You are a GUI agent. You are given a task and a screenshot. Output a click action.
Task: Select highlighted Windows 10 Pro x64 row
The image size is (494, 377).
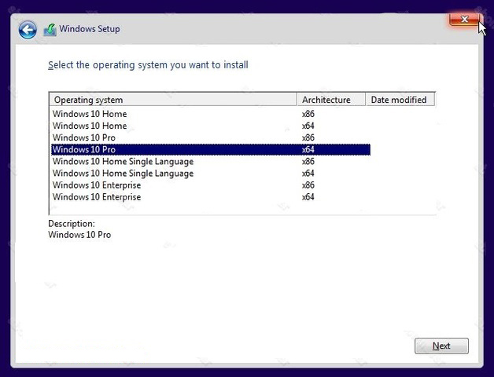211,149
